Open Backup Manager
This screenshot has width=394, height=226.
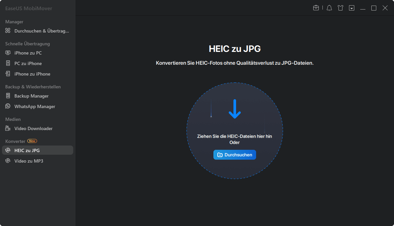point(37,96)
